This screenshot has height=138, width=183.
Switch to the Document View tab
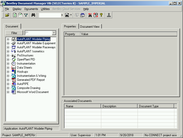[90, 27]
